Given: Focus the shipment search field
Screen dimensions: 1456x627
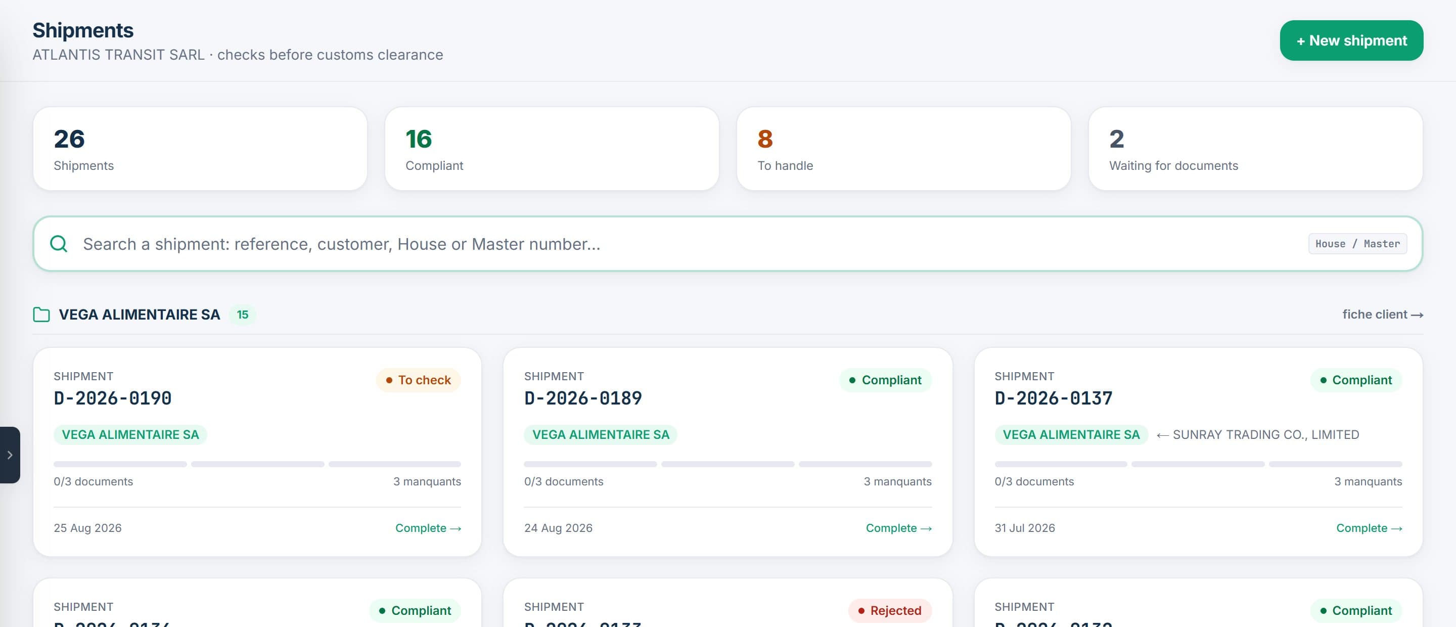Looking at the screenshot, I should 727,244.
